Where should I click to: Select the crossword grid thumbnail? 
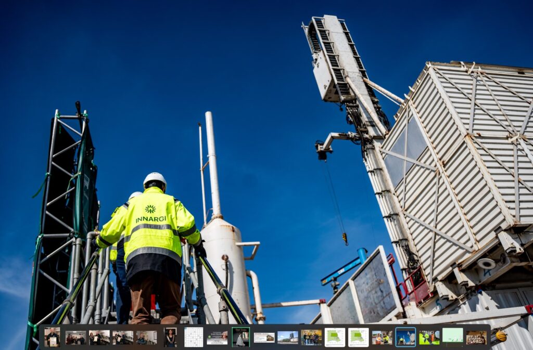pyautogui.click(x=194, y=337)
